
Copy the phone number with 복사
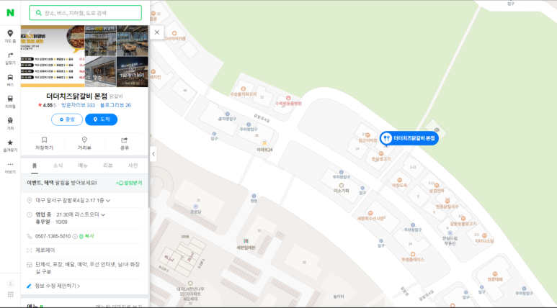(x=86, y=236)
